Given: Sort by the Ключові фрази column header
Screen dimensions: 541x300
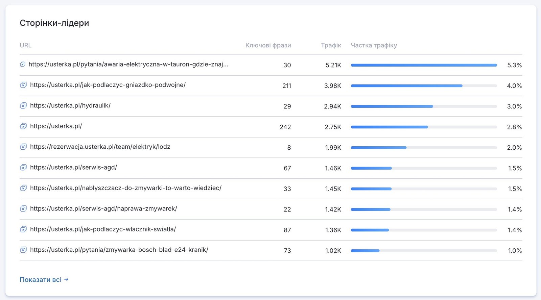Looking at the screenshot, I should click(x=268, y=45).
